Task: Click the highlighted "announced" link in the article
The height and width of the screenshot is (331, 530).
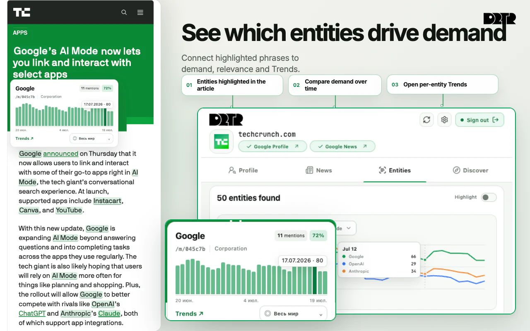Action: tap(60, 154)
